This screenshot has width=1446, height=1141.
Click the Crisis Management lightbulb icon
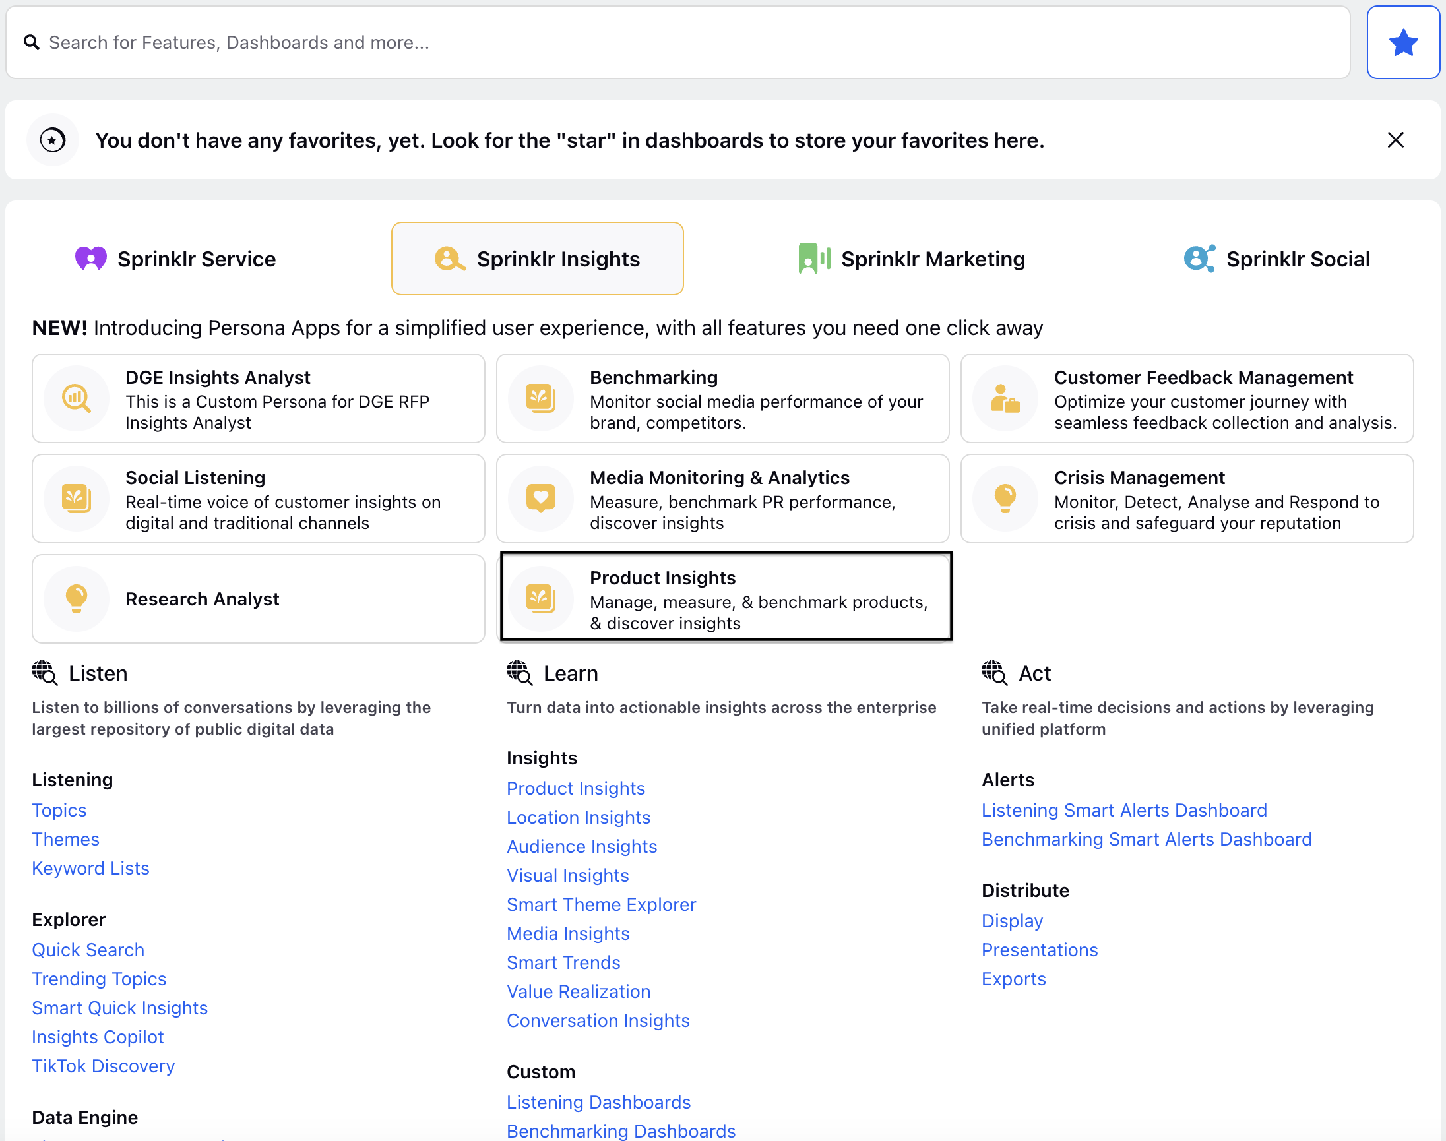[1005, 499]
